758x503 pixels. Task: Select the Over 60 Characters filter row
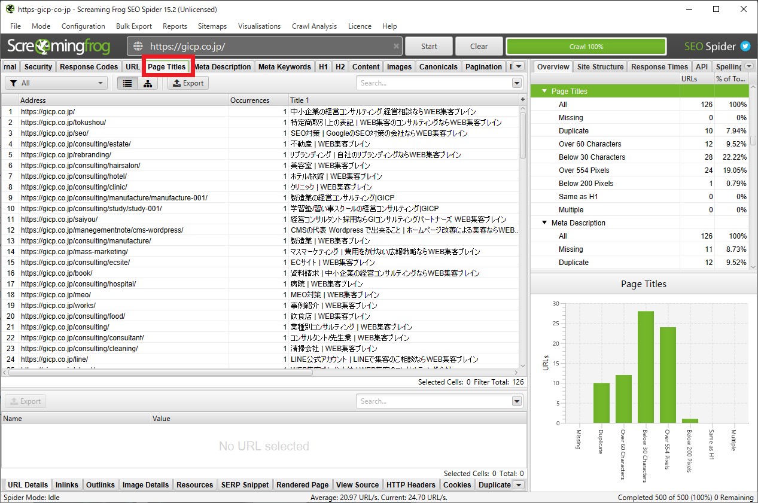640,144
